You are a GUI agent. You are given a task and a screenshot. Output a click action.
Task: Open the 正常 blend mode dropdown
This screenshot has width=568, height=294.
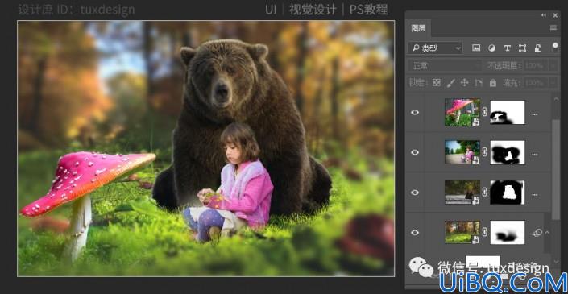[x=446, y=66]
